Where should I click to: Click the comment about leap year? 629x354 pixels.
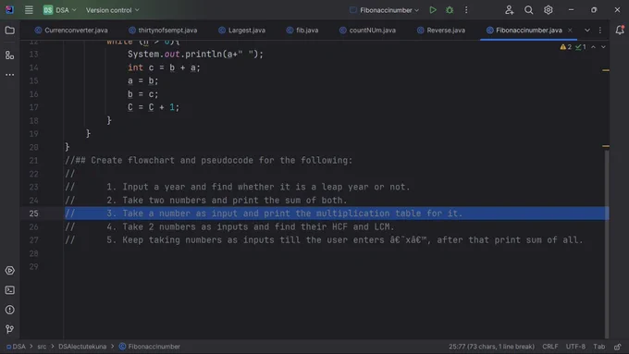(238, 187)
